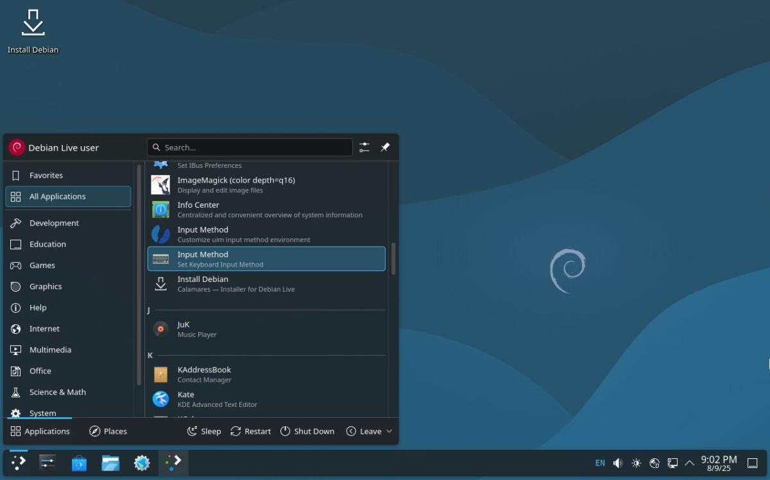The image size is (770, 480).
Task: Switch to Places tab
Action: pos(108,431)
